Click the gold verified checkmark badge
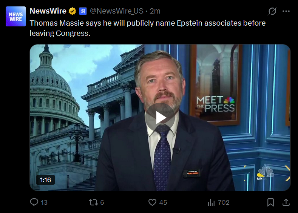 [73, 11]
